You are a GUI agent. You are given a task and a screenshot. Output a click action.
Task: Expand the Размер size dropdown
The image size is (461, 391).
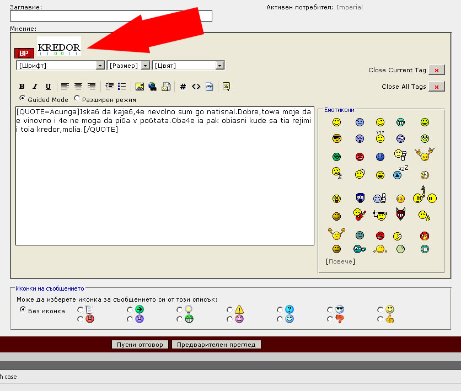pyautogui.click(x=128, y=66)
